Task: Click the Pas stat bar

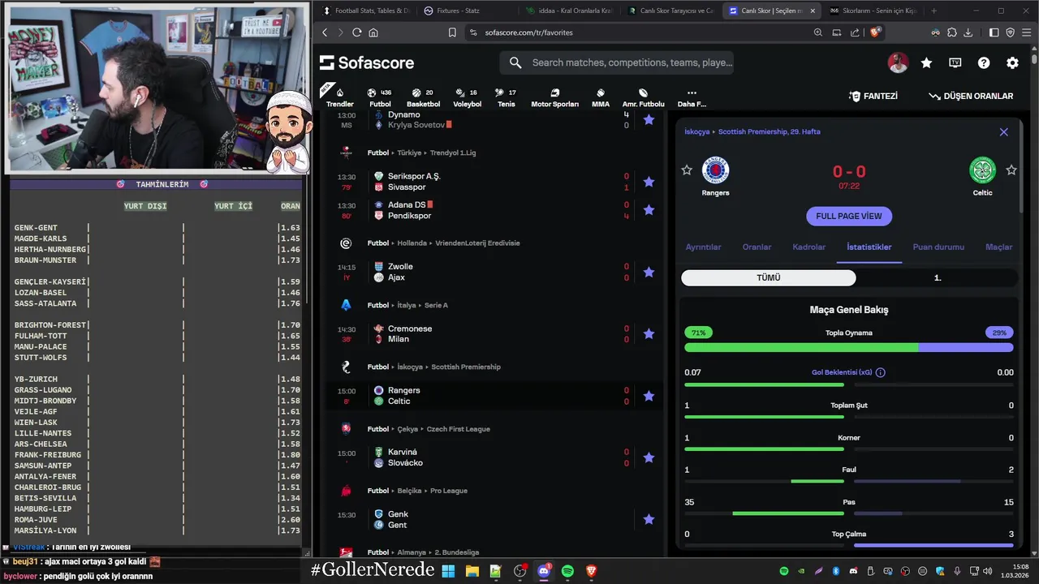Action: (x=849, y=513)
